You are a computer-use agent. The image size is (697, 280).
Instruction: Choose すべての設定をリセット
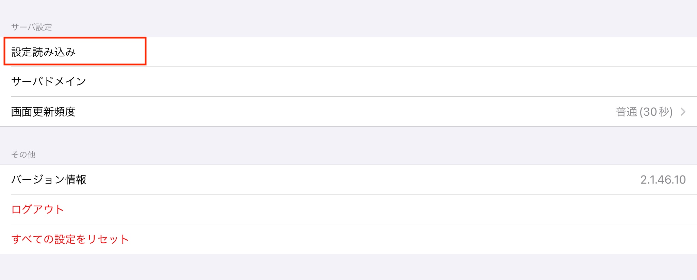tap(70, 239)
